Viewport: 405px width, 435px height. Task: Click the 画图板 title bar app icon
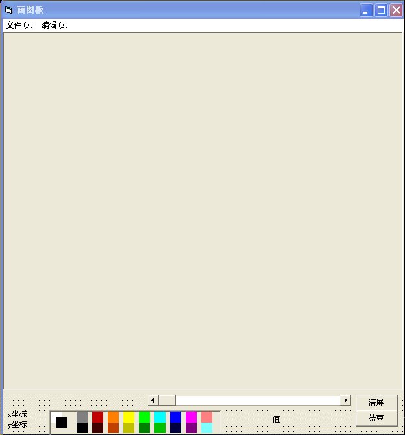tap(8, 10)
